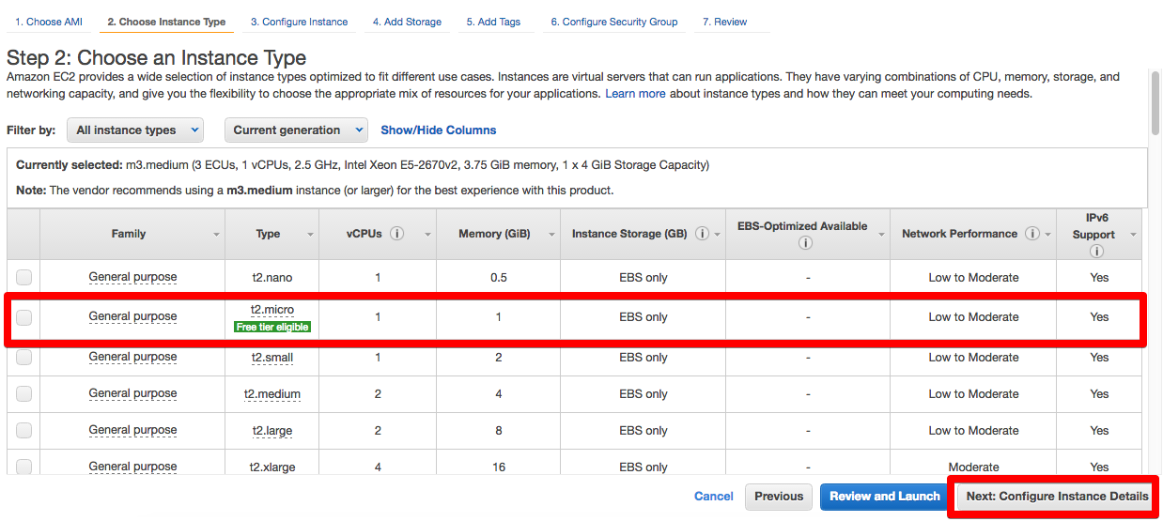Click memory value 8 in t2.large row

pos(498,431)
